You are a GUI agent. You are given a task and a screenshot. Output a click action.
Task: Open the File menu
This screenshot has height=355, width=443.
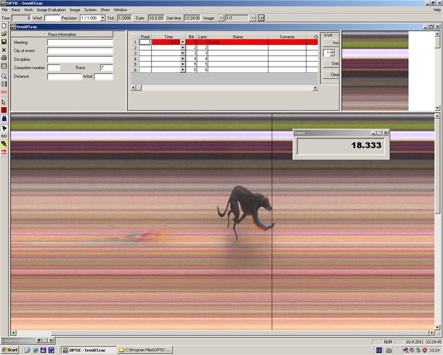click(x=5, y=10)
